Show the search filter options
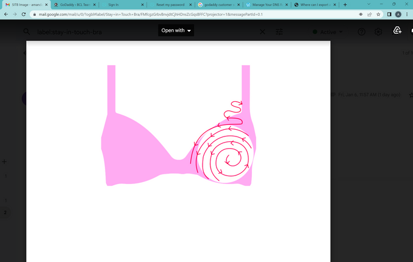Screen dimensions: 413x262 (x=279, y=32)
